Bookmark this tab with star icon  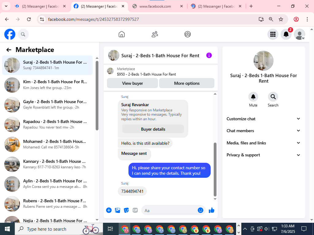281,19
